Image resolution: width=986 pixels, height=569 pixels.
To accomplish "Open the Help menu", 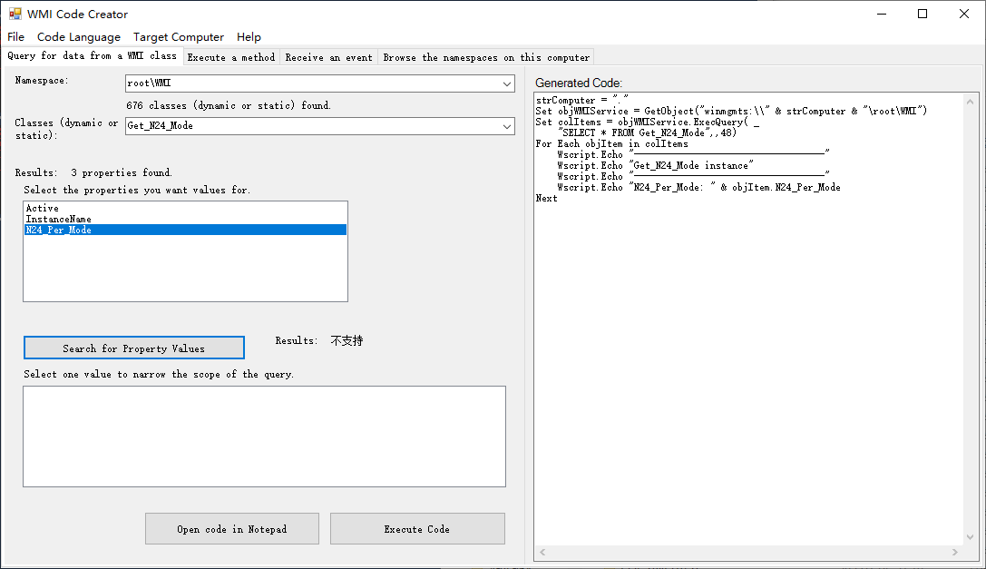I will pos(249,37).
